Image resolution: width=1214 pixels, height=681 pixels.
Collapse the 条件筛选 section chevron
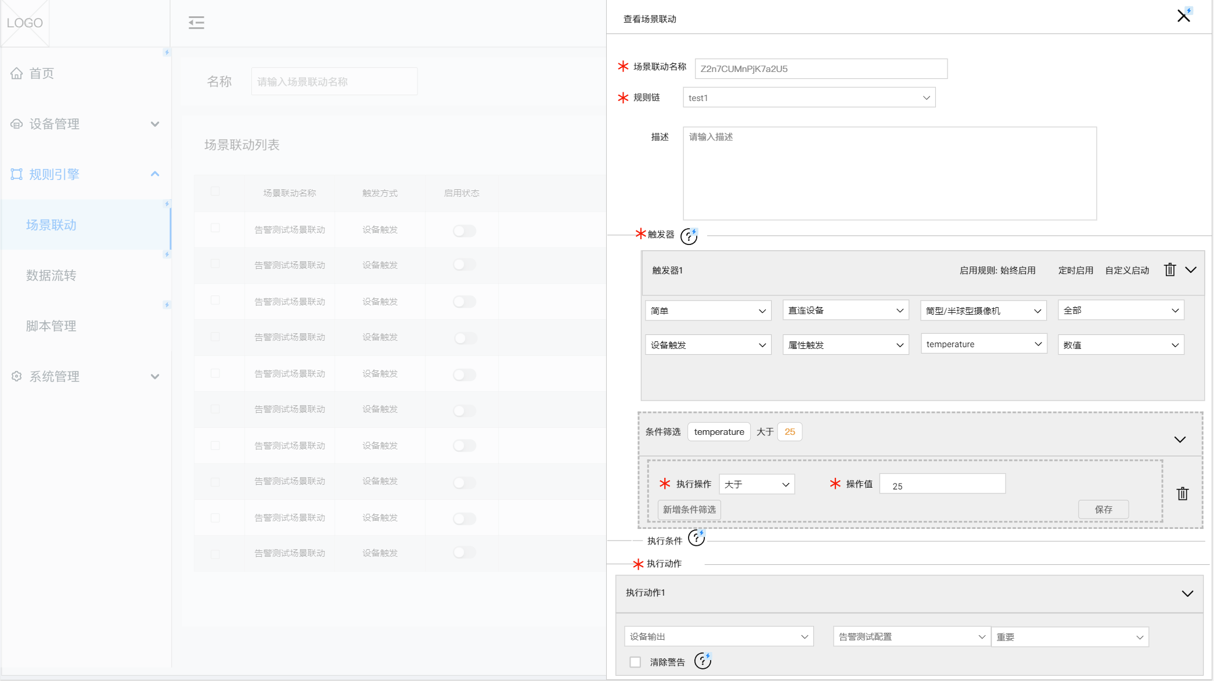pyautogui.click(x=1180, y=439)
